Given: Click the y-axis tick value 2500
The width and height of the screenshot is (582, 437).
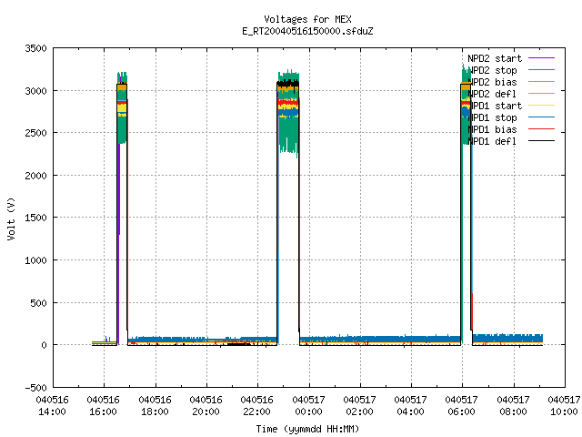Looking at the screenshot, I should pos(36,133).
